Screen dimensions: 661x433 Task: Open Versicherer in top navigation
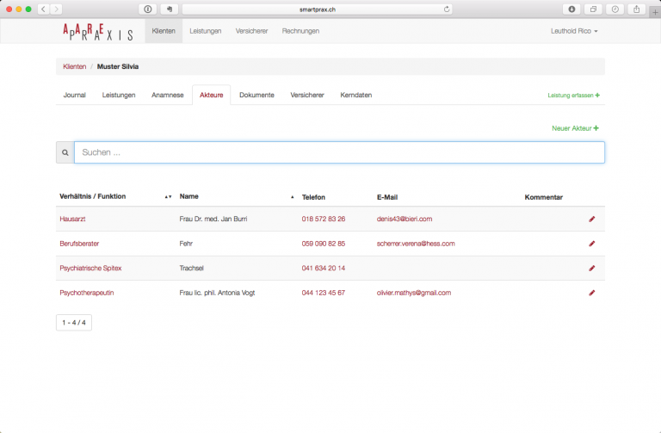(251, 31)
